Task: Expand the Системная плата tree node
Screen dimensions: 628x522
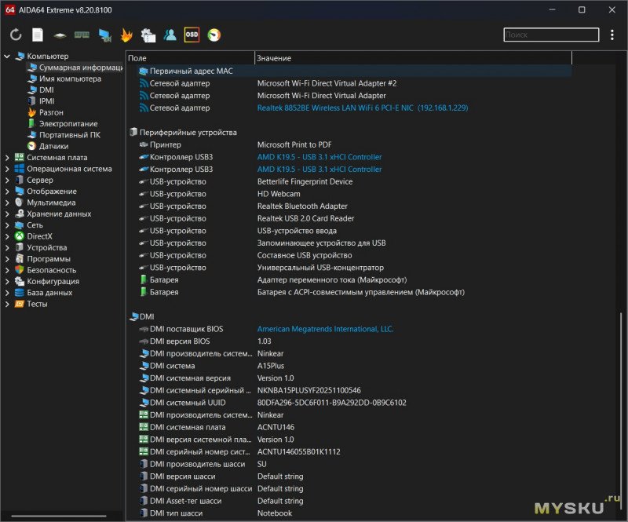Action: point(7,158)
